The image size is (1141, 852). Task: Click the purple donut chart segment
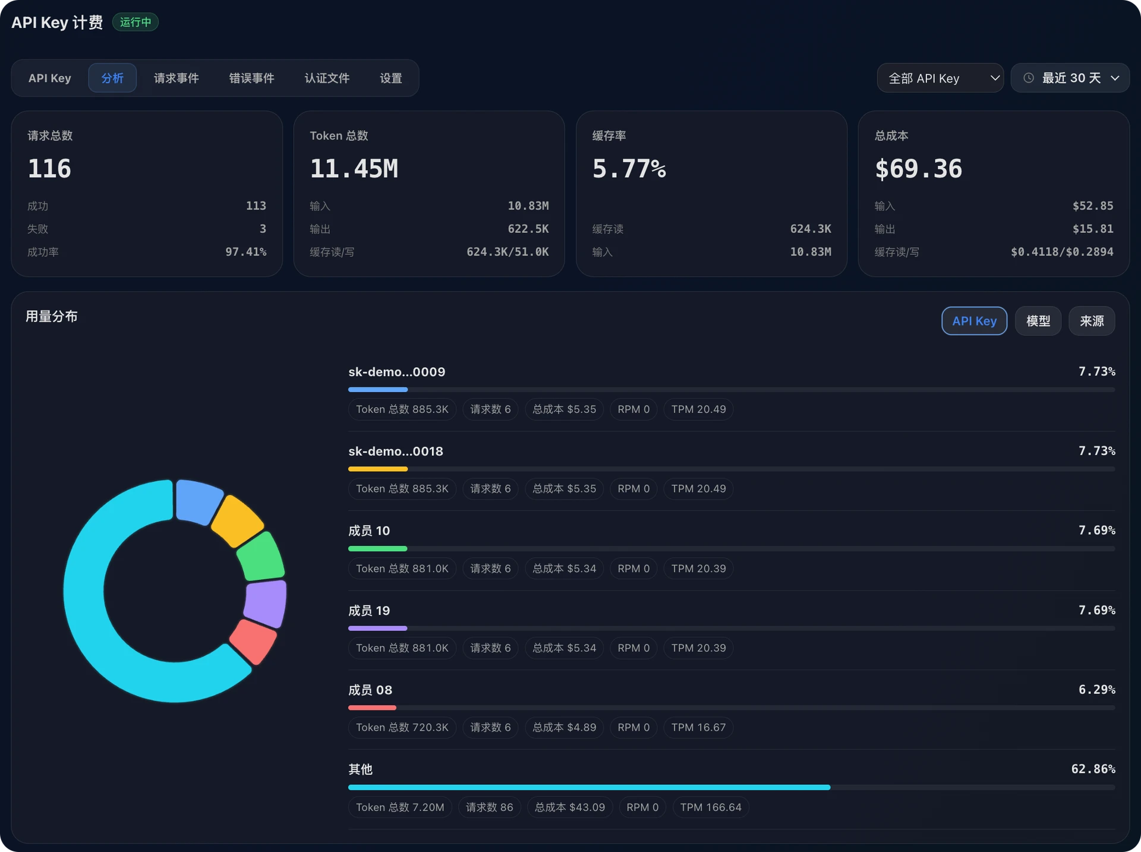(266, 604)
